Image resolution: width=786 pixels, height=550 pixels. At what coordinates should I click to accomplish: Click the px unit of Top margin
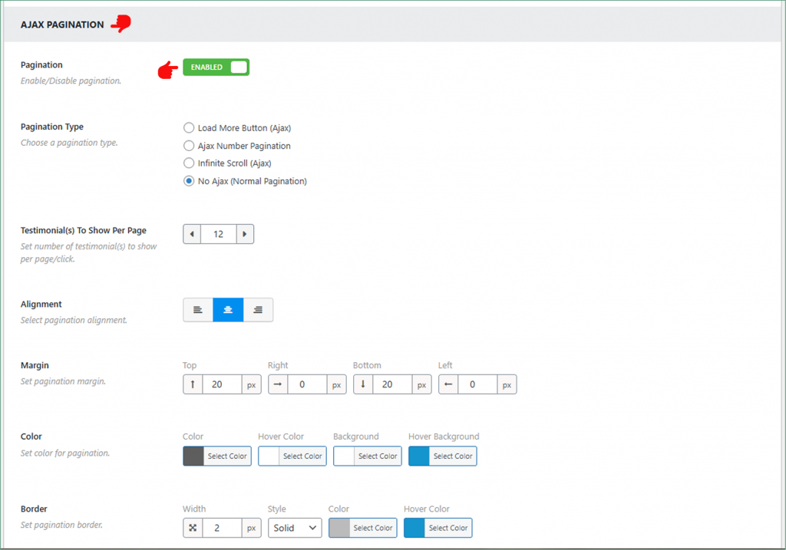pyautogui.click(x=252, y=385)
